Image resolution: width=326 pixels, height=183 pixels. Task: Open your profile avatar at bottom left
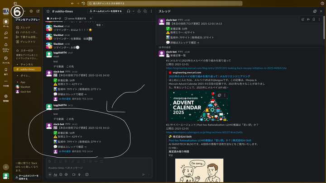(6, 176)
